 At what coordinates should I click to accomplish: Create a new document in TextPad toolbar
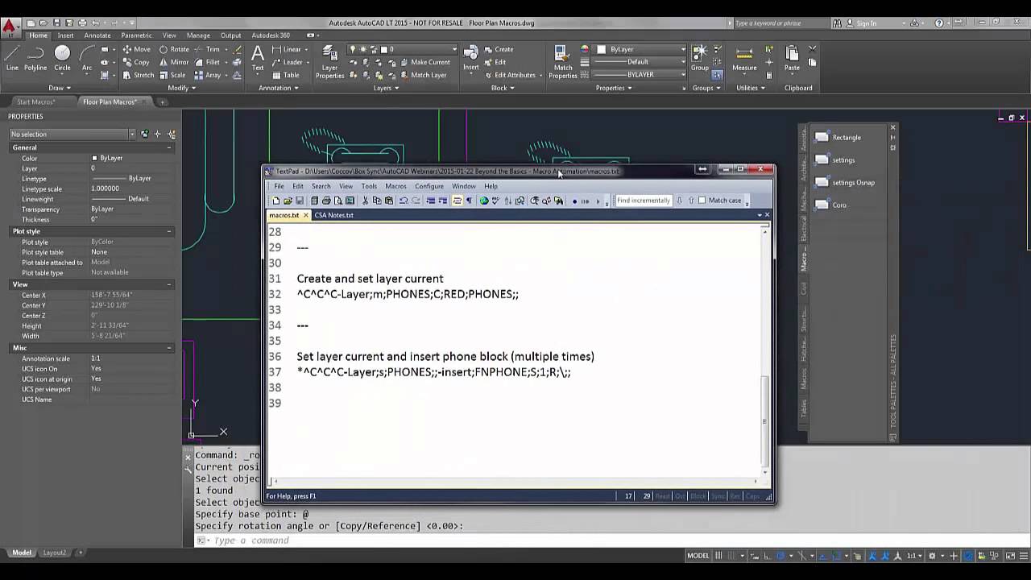click(x=275, y=201)
